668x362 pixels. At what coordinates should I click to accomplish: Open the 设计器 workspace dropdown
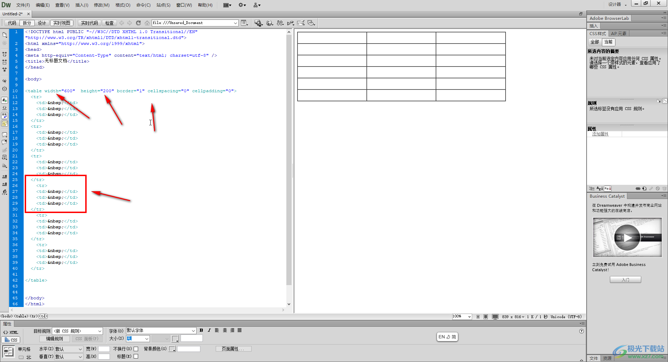pos(617,5)
